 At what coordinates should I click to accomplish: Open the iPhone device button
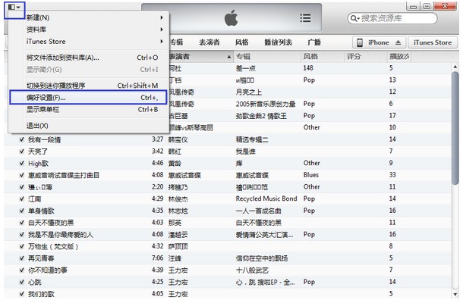pyautogui.click(x=380, y=42)
